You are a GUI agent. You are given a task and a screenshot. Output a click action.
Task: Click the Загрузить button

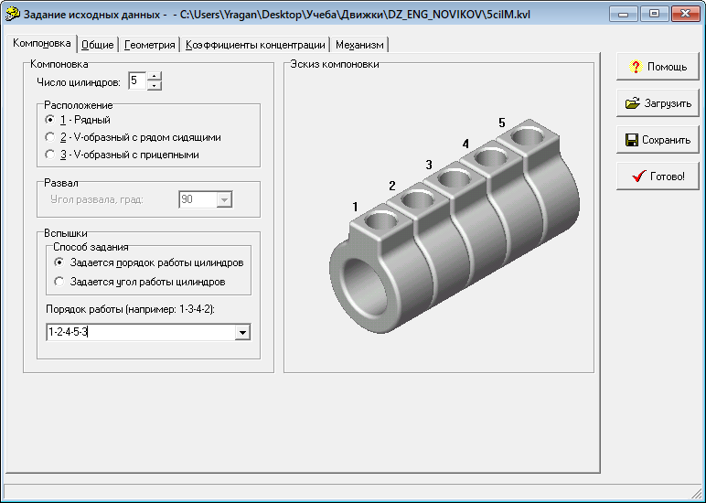click(x=658, y=103)
